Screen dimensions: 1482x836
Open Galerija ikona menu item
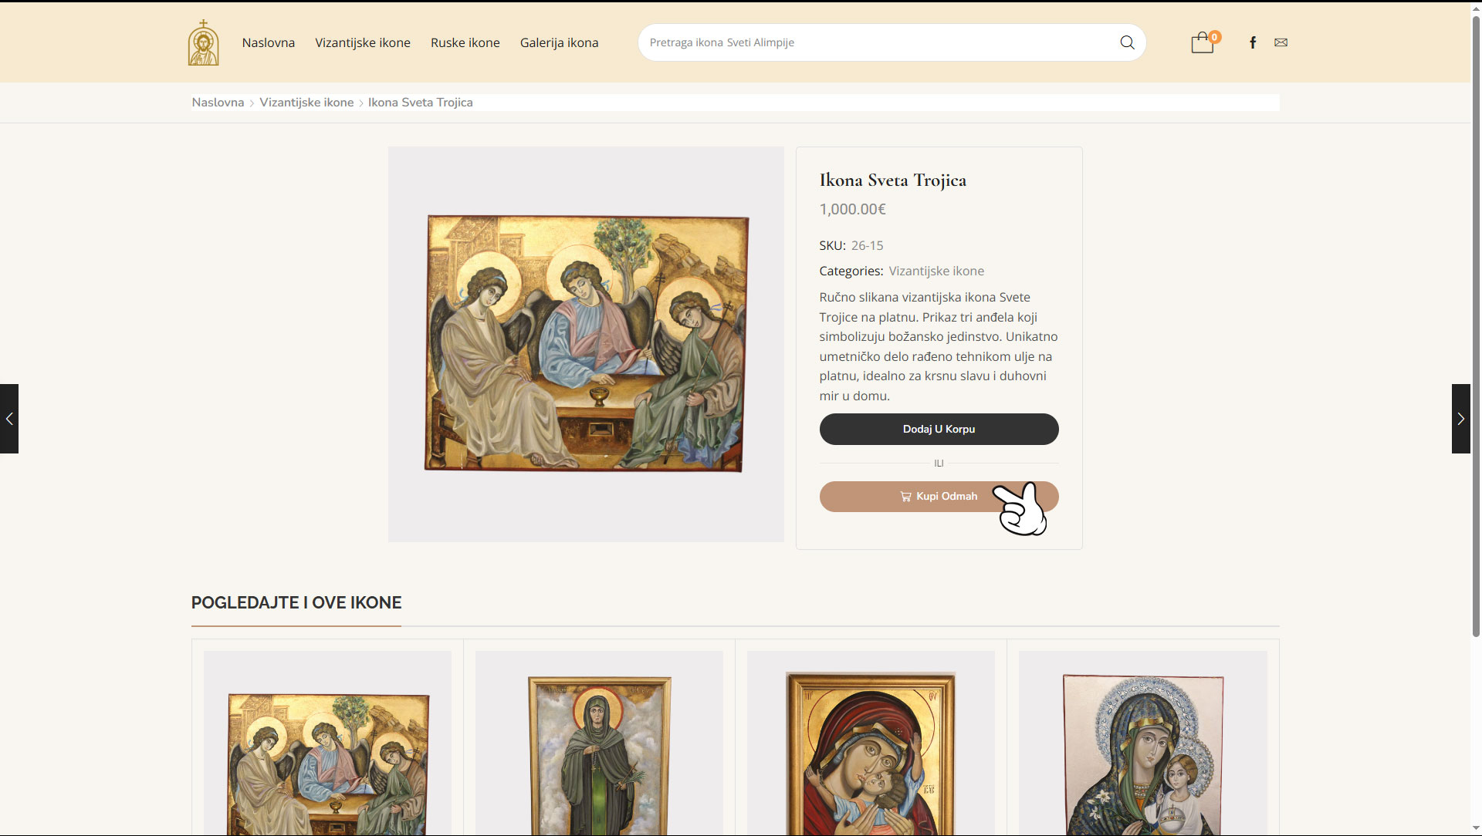(559, 42)
